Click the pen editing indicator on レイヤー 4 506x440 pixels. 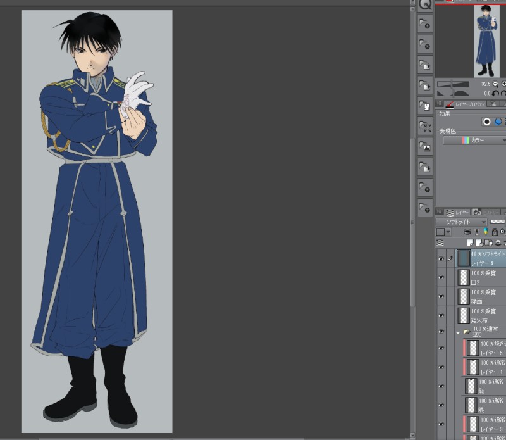(450, 258)
